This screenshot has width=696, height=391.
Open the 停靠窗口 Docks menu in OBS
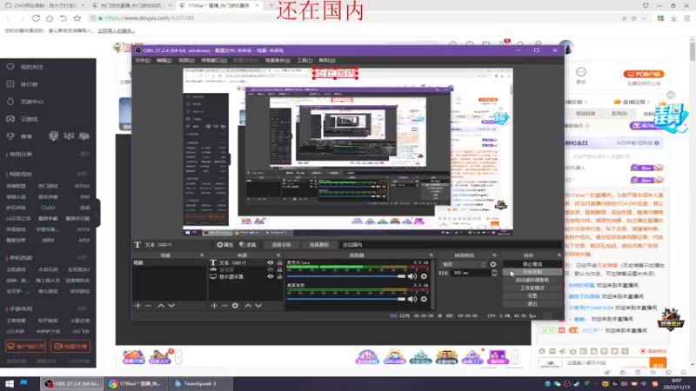pyautogui.click(x=214, y=60)
